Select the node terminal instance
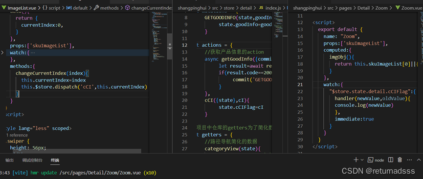 (376, 160)
